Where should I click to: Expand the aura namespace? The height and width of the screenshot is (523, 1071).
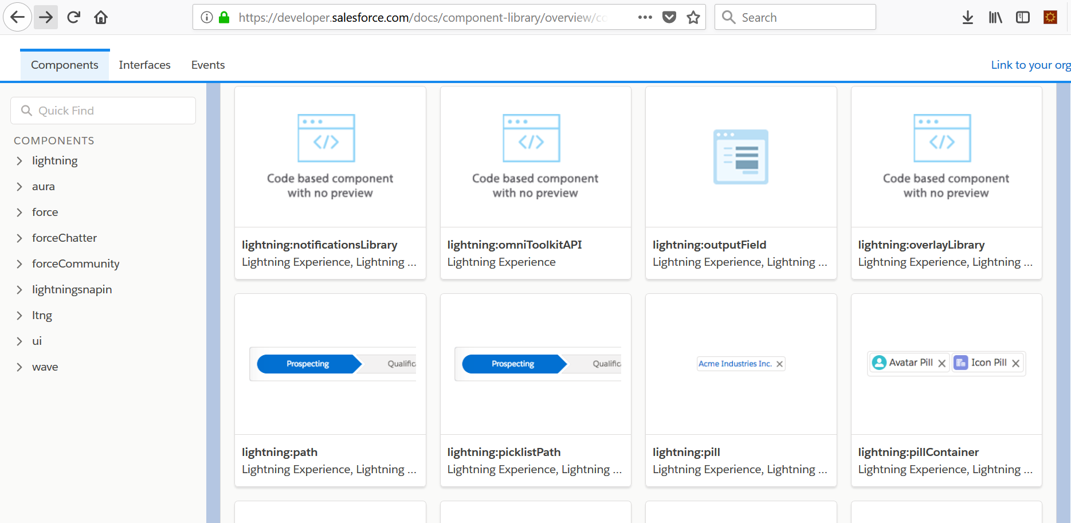point(19,187)
